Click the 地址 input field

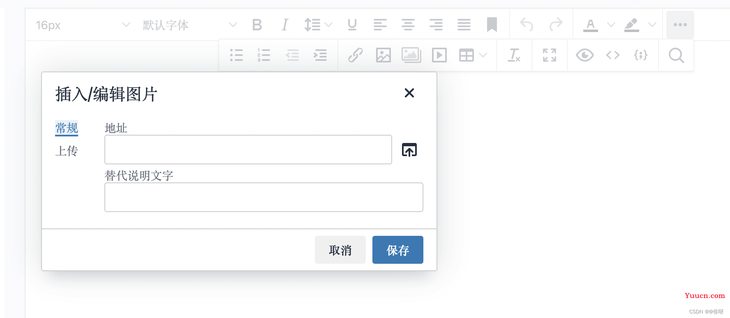[x=248, y=150]
